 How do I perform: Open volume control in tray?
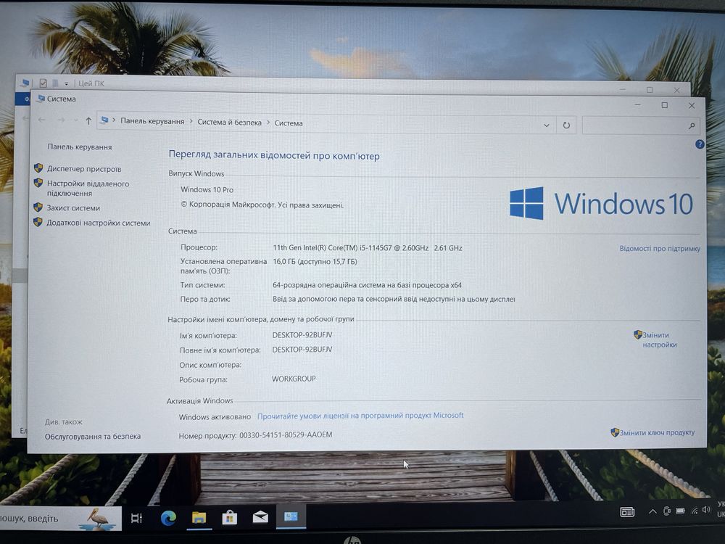coord(706,509)
